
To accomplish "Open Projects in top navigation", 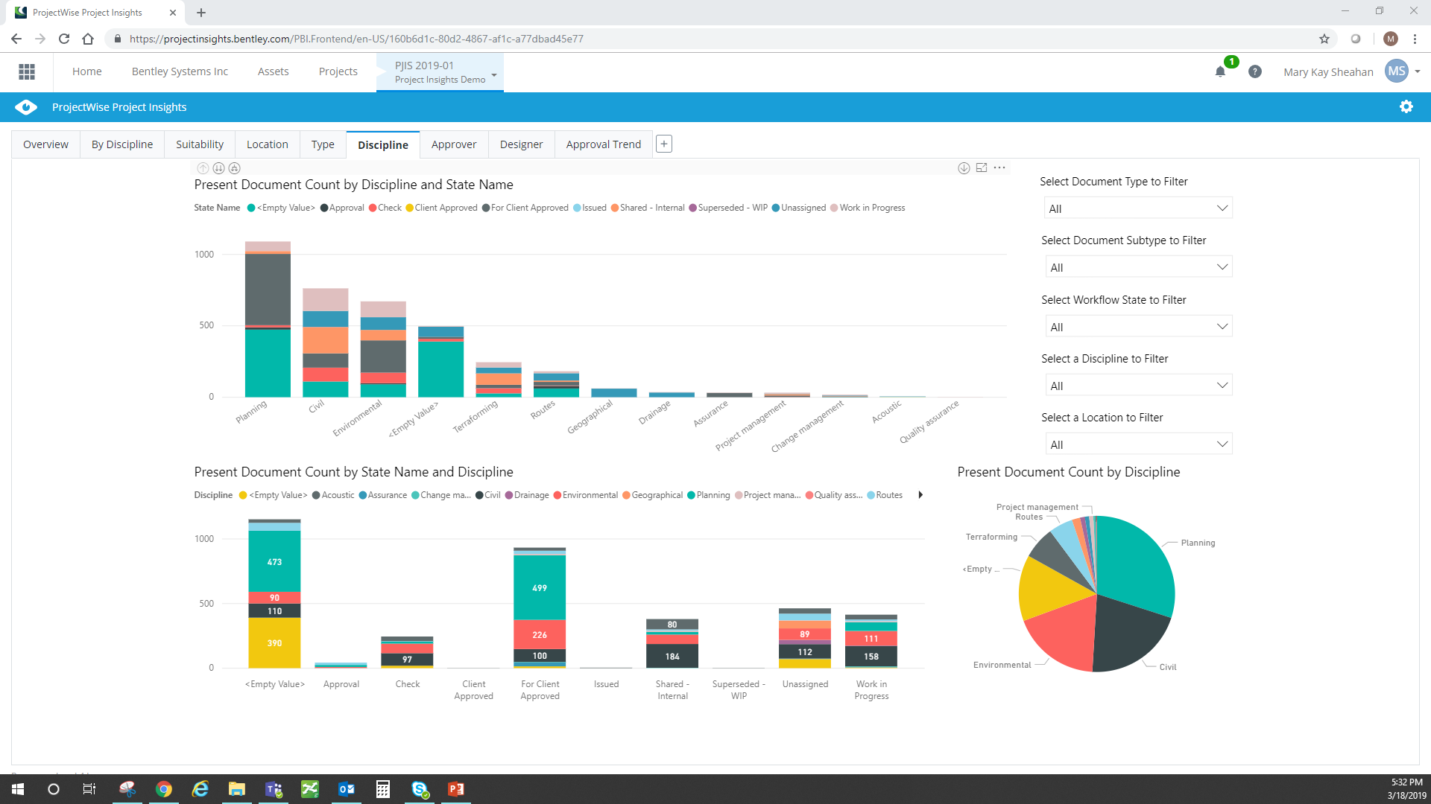I will point(338,71).
